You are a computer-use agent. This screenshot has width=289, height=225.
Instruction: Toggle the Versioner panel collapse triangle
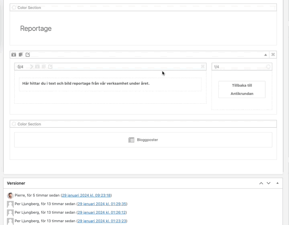[277, 183]
